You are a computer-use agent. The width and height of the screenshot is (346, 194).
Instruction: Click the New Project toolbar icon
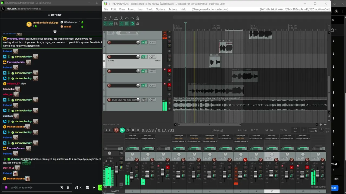pos(105,18)
